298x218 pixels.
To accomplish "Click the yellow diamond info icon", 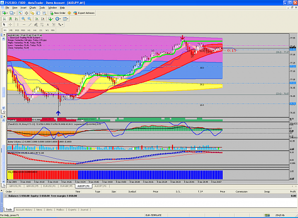I will tap(69, 13).
